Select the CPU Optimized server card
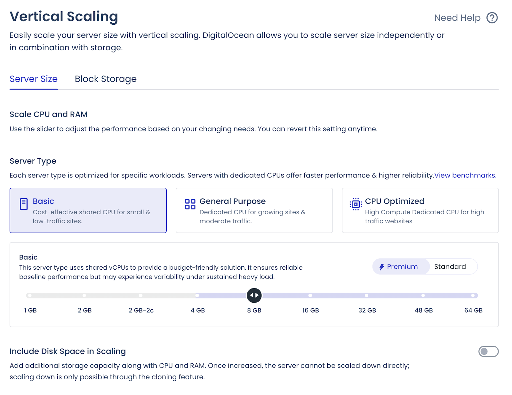 420,210
